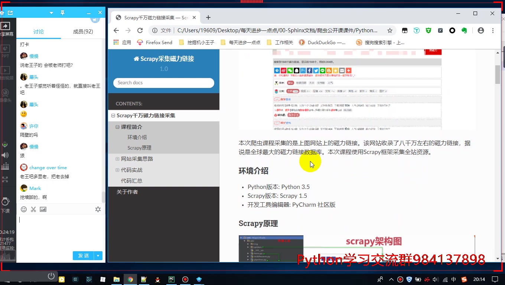The width and height of the screenshot is (505, 285).
Task: Click the magnet site screenshot image
Action: [x=357, y=89]
